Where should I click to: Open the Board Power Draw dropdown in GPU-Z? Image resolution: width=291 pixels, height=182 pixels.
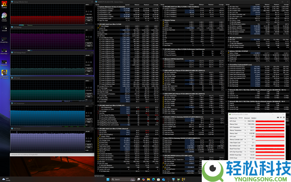pyautogui.click(x=245, y=149)
